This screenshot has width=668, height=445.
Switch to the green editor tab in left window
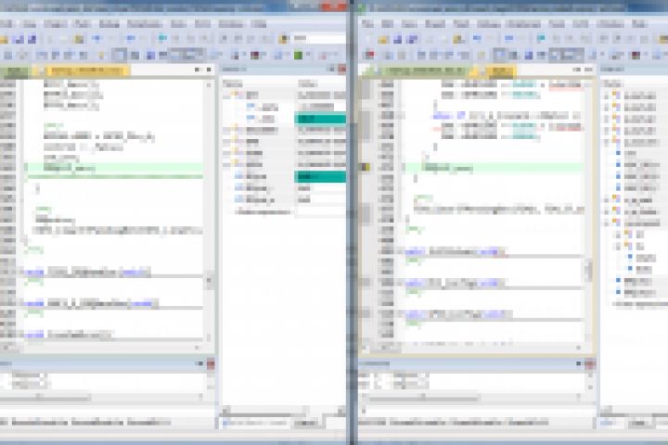point(15,70)
